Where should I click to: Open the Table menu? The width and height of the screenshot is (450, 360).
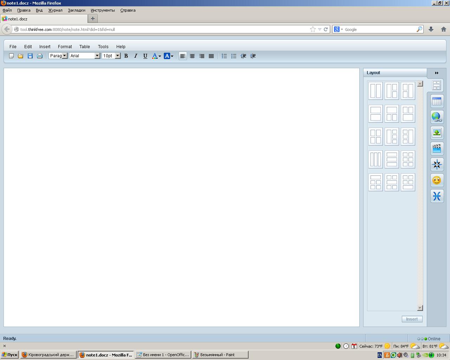tap(85, 46)
